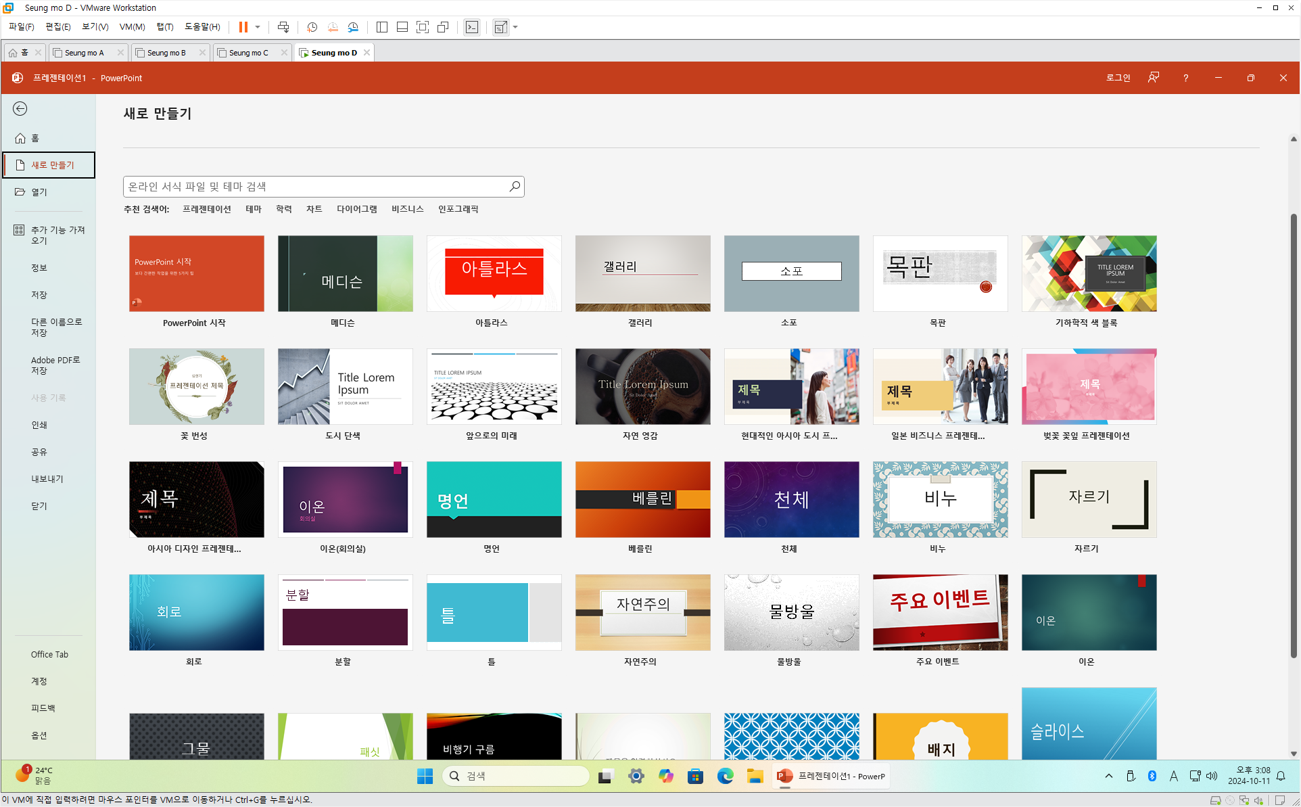1301x807 pixels.
Task: Switch to Seung mo B tab
Action: pos(166,53)
